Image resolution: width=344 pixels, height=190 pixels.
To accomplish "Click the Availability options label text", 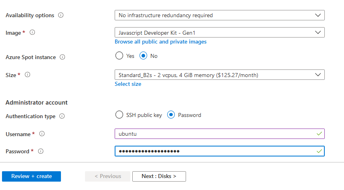I will (x=30, y=15).
